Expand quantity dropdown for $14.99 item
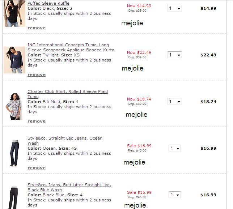The image size is (233, 209). pyautogui.click(x=174, y=8)
